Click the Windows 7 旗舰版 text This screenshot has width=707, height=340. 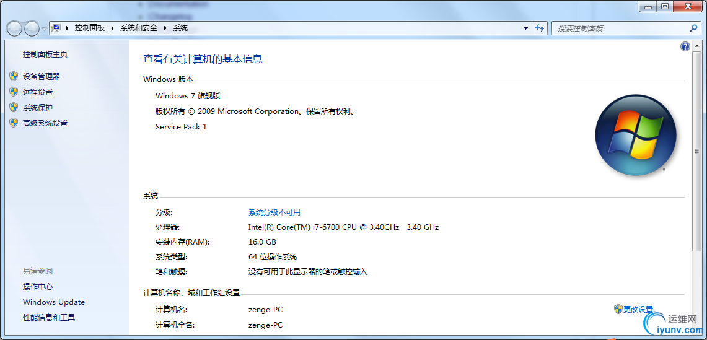(188, 95)
